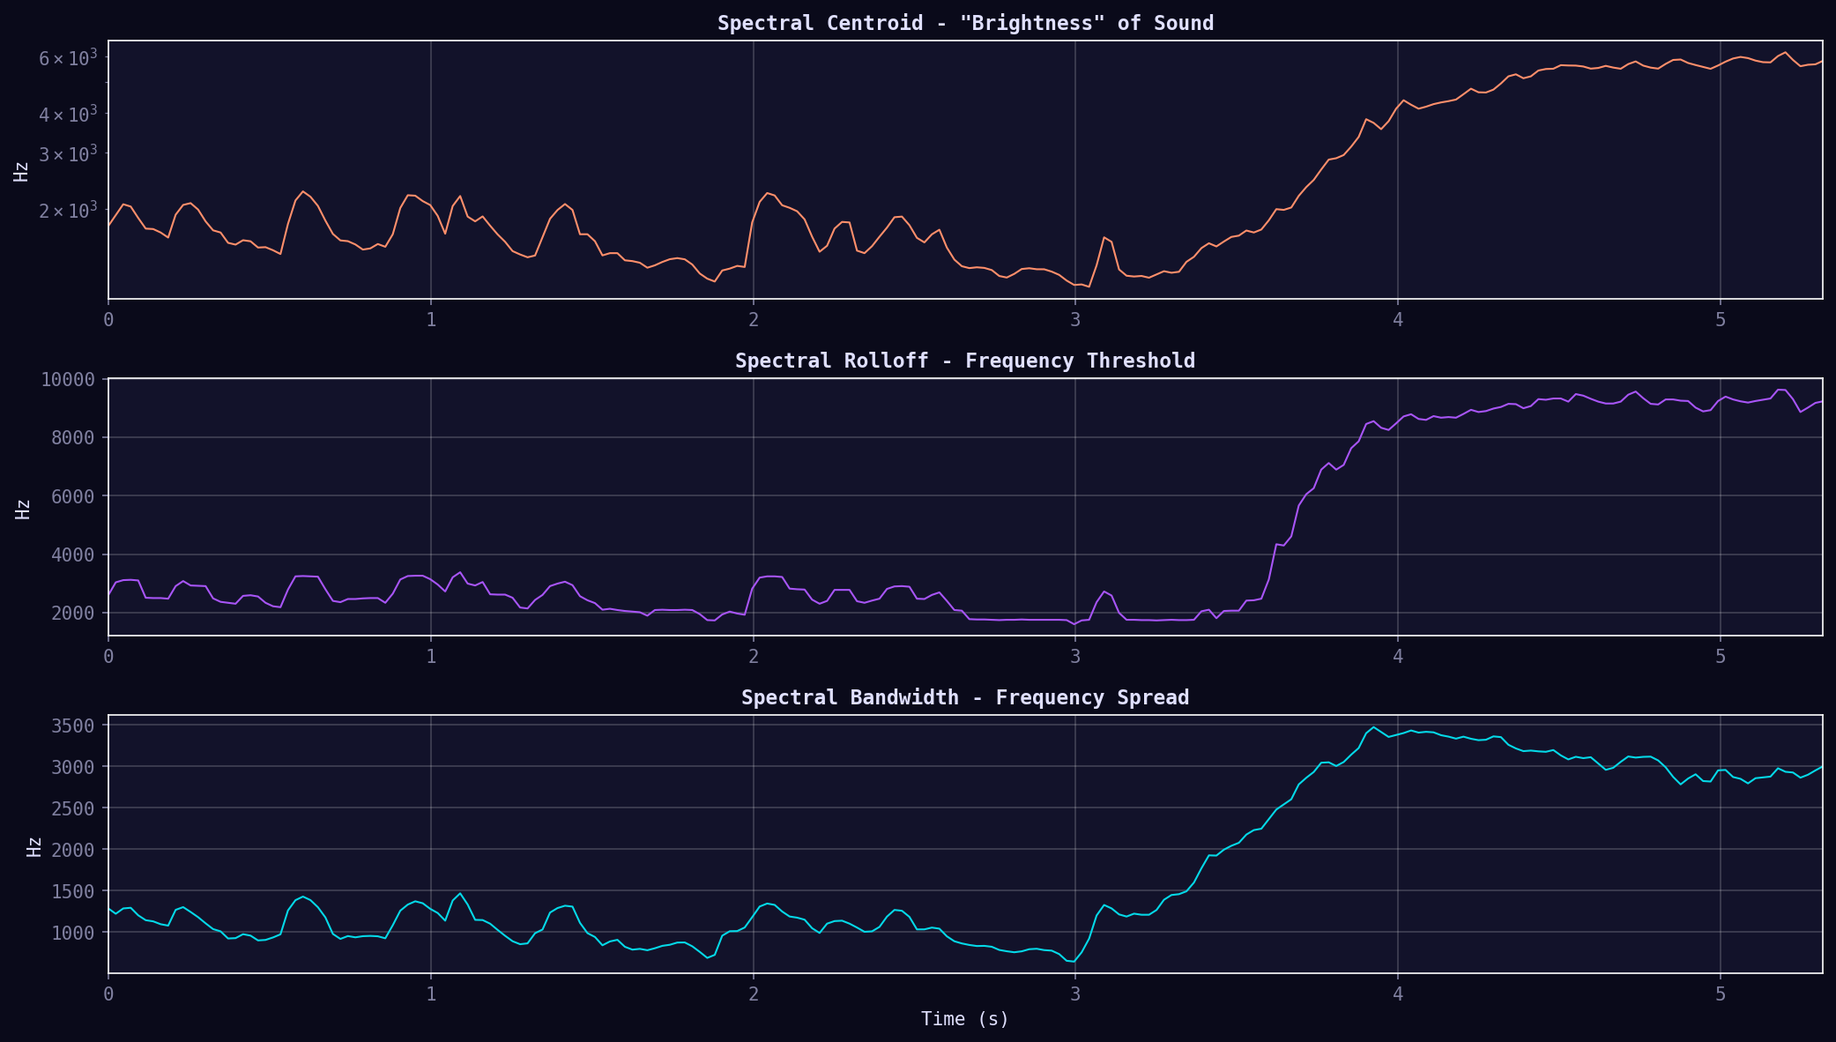1836x1042 pixels.
Task: Click the 4 tick on the rolloff x-axis
Action: coord(1398,657)
